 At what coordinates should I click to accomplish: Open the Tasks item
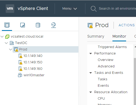(x=103, y=79)
